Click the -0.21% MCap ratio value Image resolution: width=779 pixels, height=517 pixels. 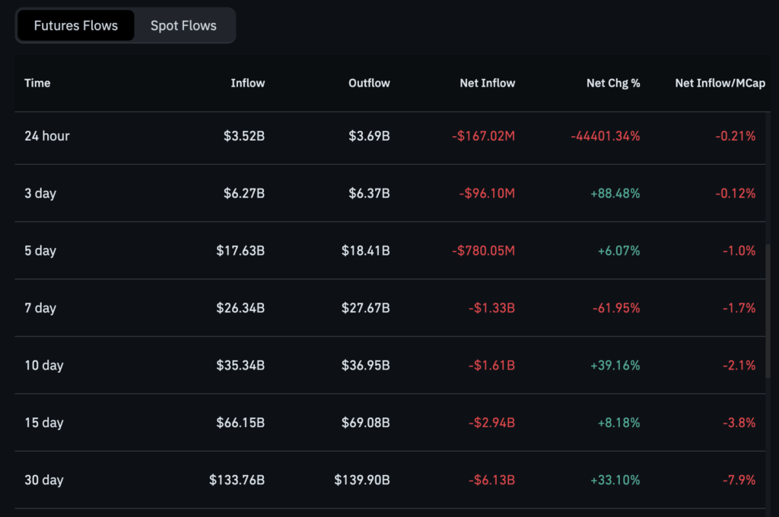pyautogui.click(x=736, y=136)
